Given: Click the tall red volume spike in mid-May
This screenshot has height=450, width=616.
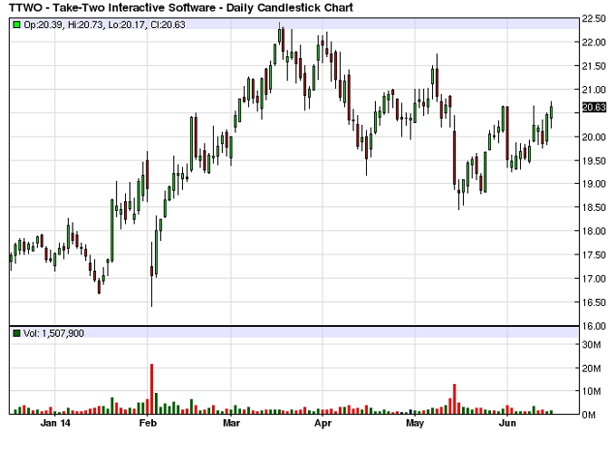Looking at the screenshot, I should pyautogui.click(x=455, y=399).
